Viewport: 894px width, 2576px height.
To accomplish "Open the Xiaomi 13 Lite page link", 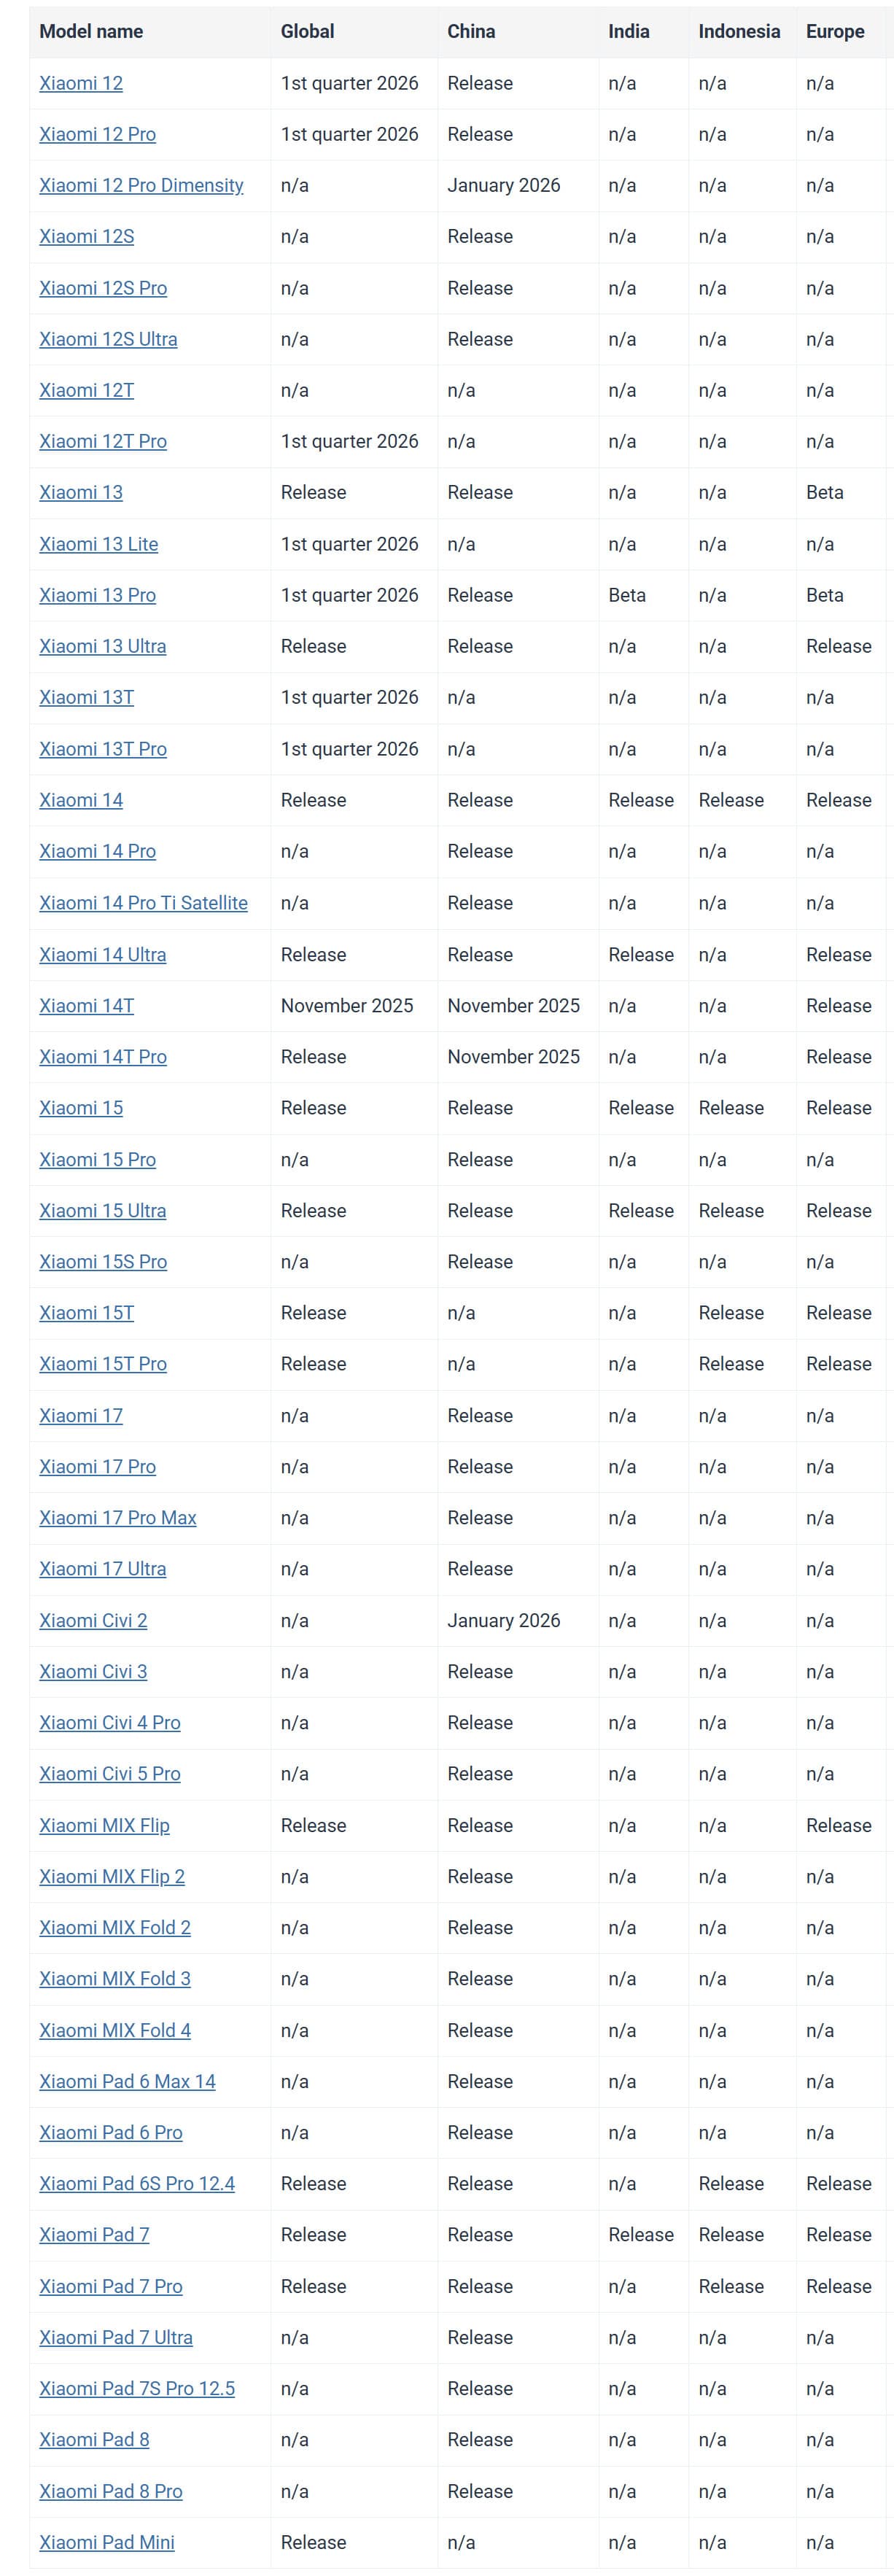I will coord(98,544).
